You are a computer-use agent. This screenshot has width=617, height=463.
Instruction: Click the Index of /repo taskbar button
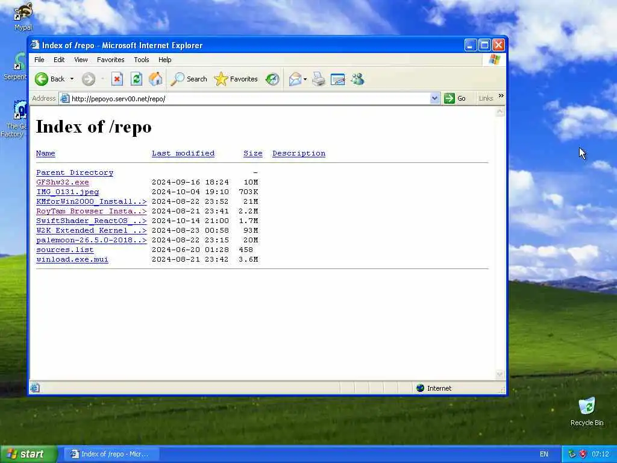(x=111, y=454)
